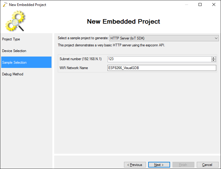Image resolution: width=221 pixels, height=169 pixels.
Task: Increase the subnet number with up arrow
Action: [214, 58]
